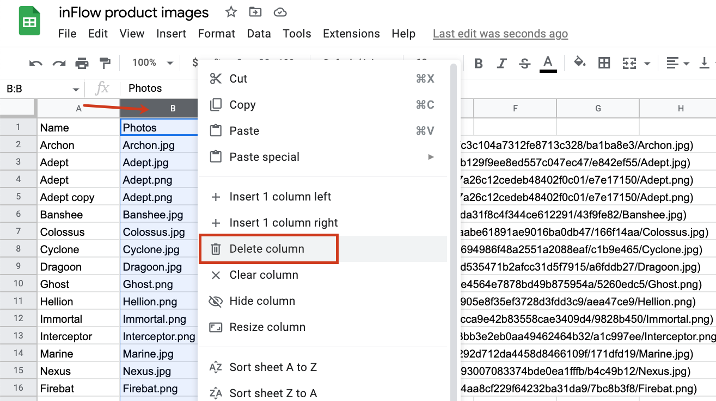This screenshot has width=716, height=401.
Task: Select Insert 1 column left
Action: 323,197
